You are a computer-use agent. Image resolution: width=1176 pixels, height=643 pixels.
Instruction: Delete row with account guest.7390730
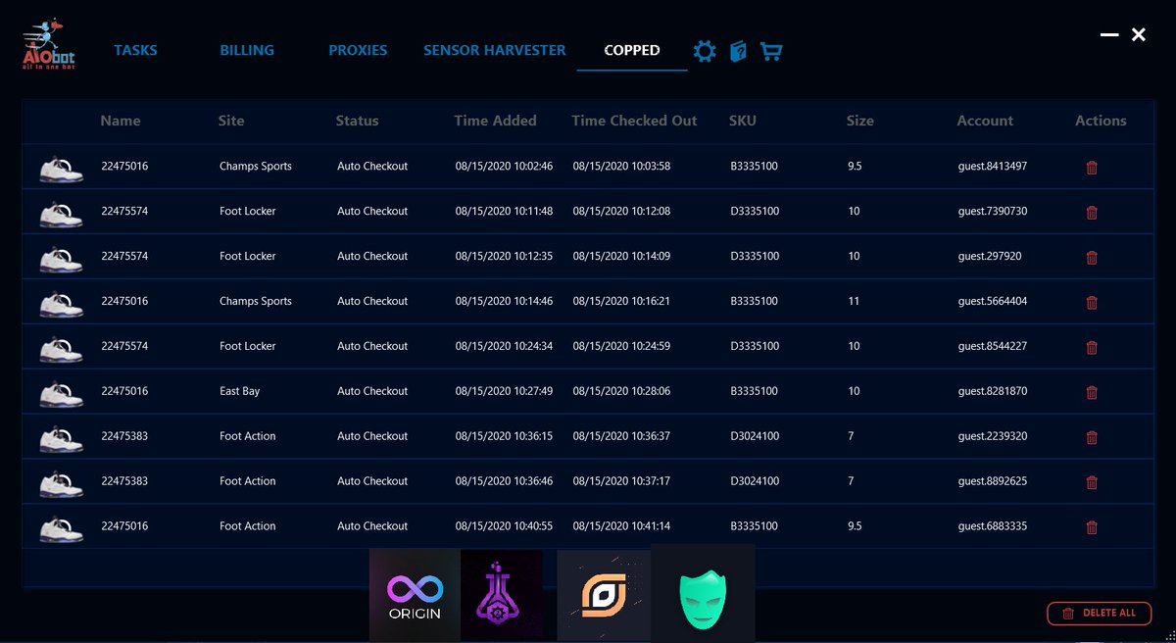coord(1092,213)
